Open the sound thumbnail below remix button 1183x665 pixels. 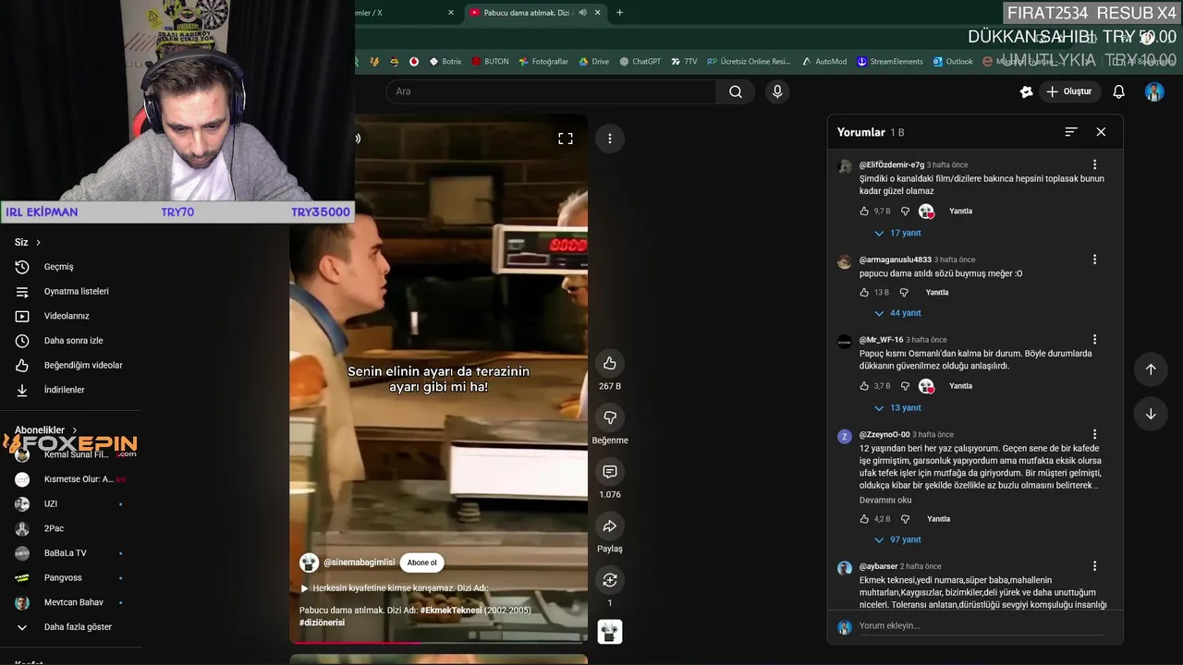610,632
